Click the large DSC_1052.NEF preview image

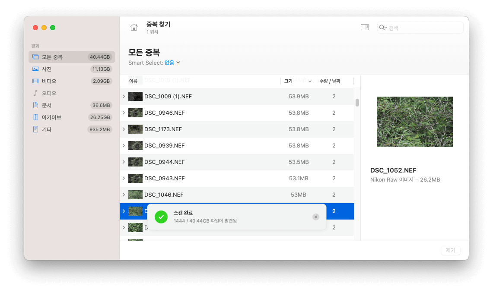pos(415,122)
